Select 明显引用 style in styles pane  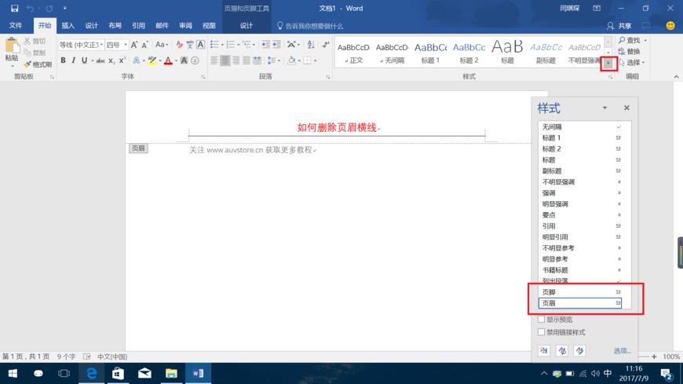[580, 237]
